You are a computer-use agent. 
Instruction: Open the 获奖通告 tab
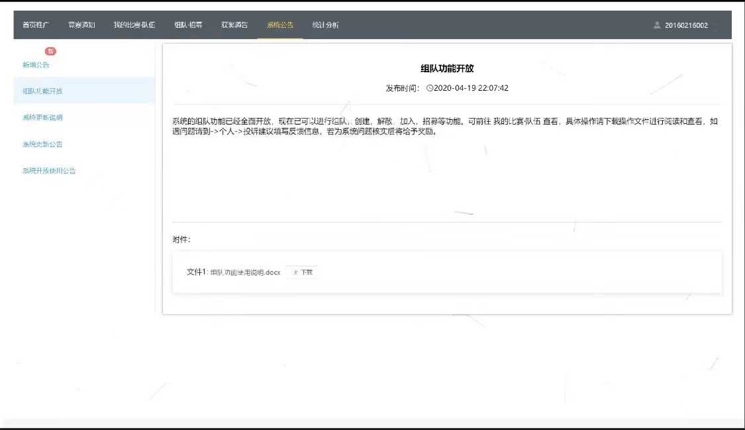[x=234, y=25]
